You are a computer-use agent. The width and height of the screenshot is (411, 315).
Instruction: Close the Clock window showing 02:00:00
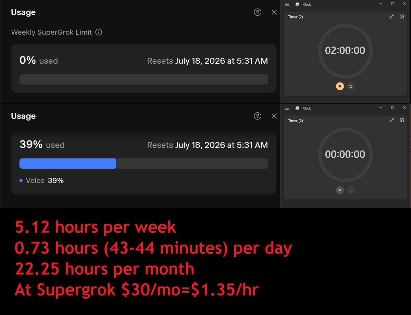pos(404,4)
